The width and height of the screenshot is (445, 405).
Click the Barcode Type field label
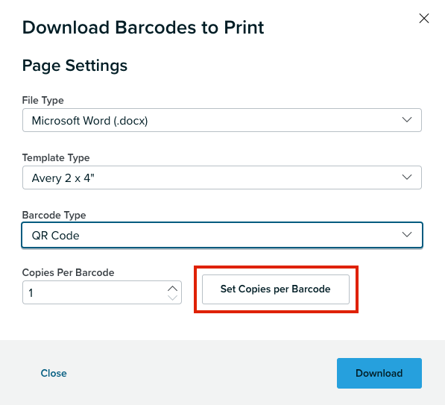[54, 215]
